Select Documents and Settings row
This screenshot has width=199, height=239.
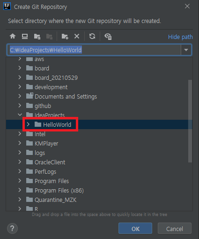[99, 96]
